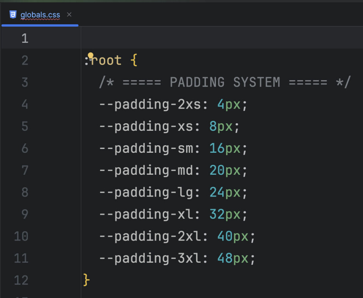Click the --padding-xs property name
Screen dimensions: 363x298
pyautogui.click(x=146, y=126)
